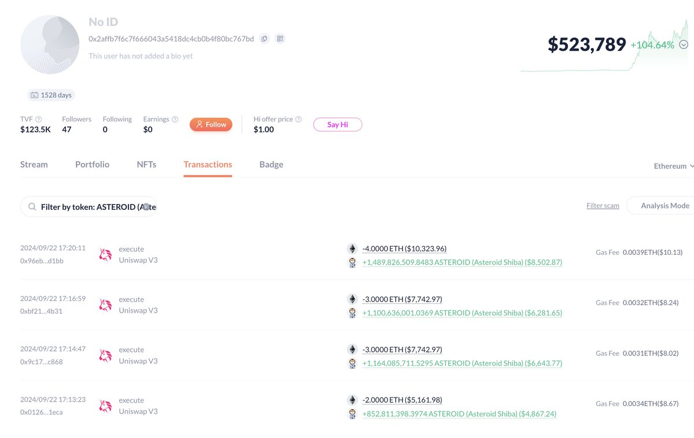
Task: Click the Earnings help question icon
Action: [175, 120]
